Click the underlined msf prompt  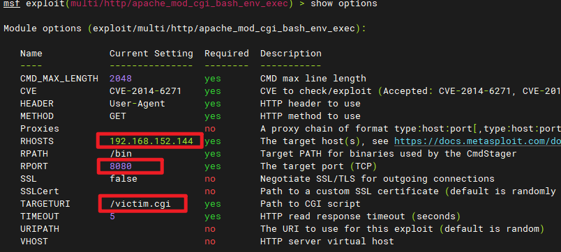click(12, 4)
